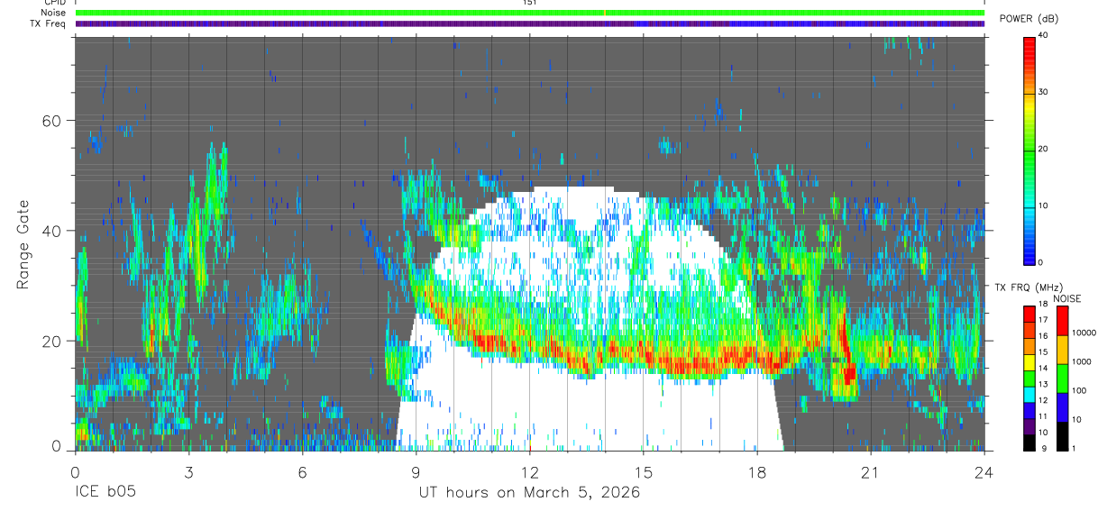Click the 'Noise' row label at top
The width and height of the screenshot is (1107, 511).
(53, 13)
